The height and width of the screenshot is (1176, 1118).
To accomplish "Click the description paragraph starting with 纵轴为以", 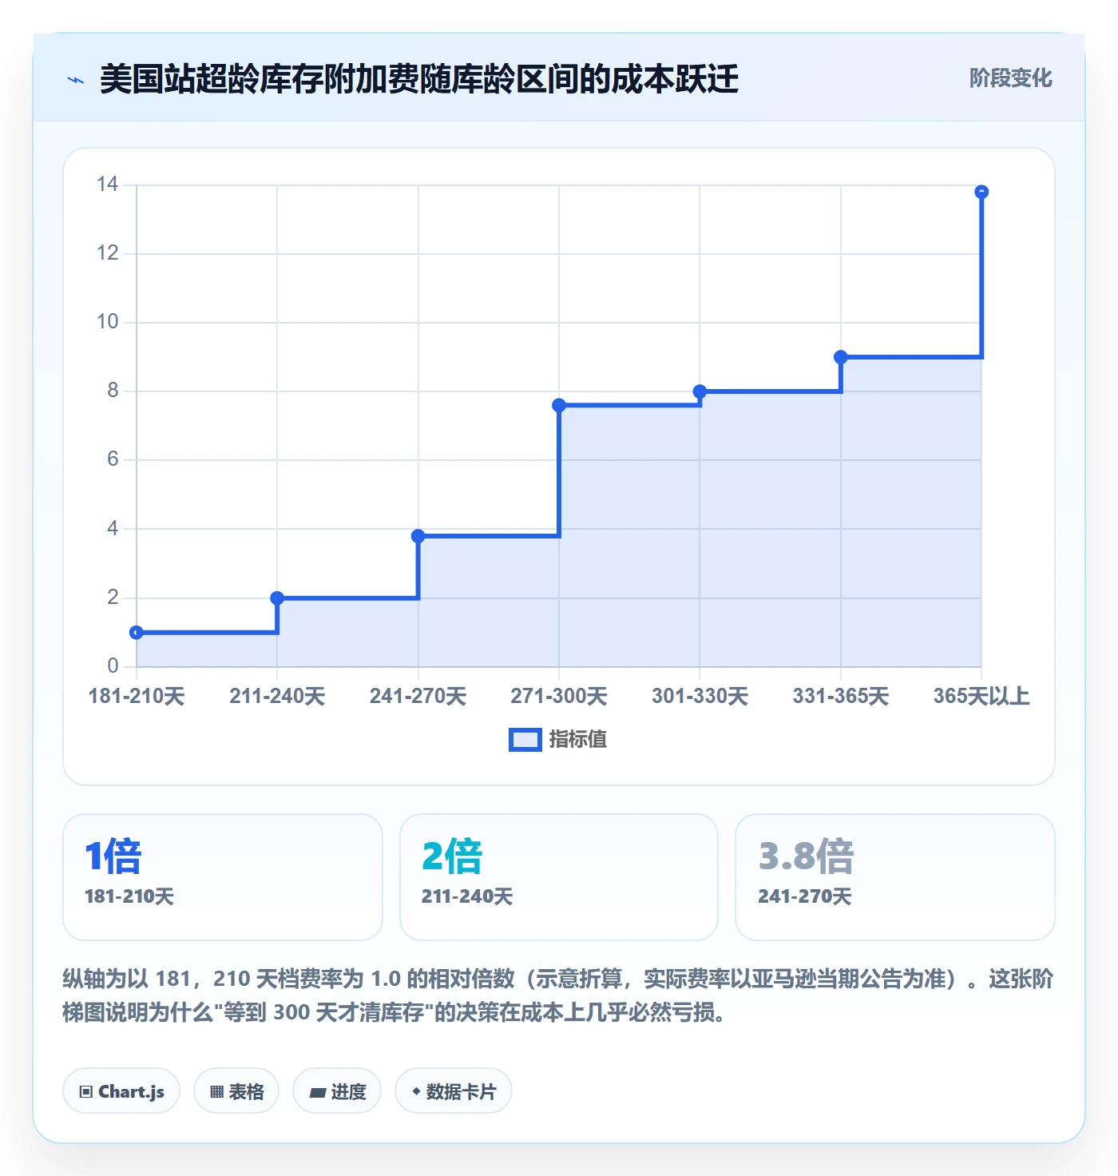I will 558,995.
